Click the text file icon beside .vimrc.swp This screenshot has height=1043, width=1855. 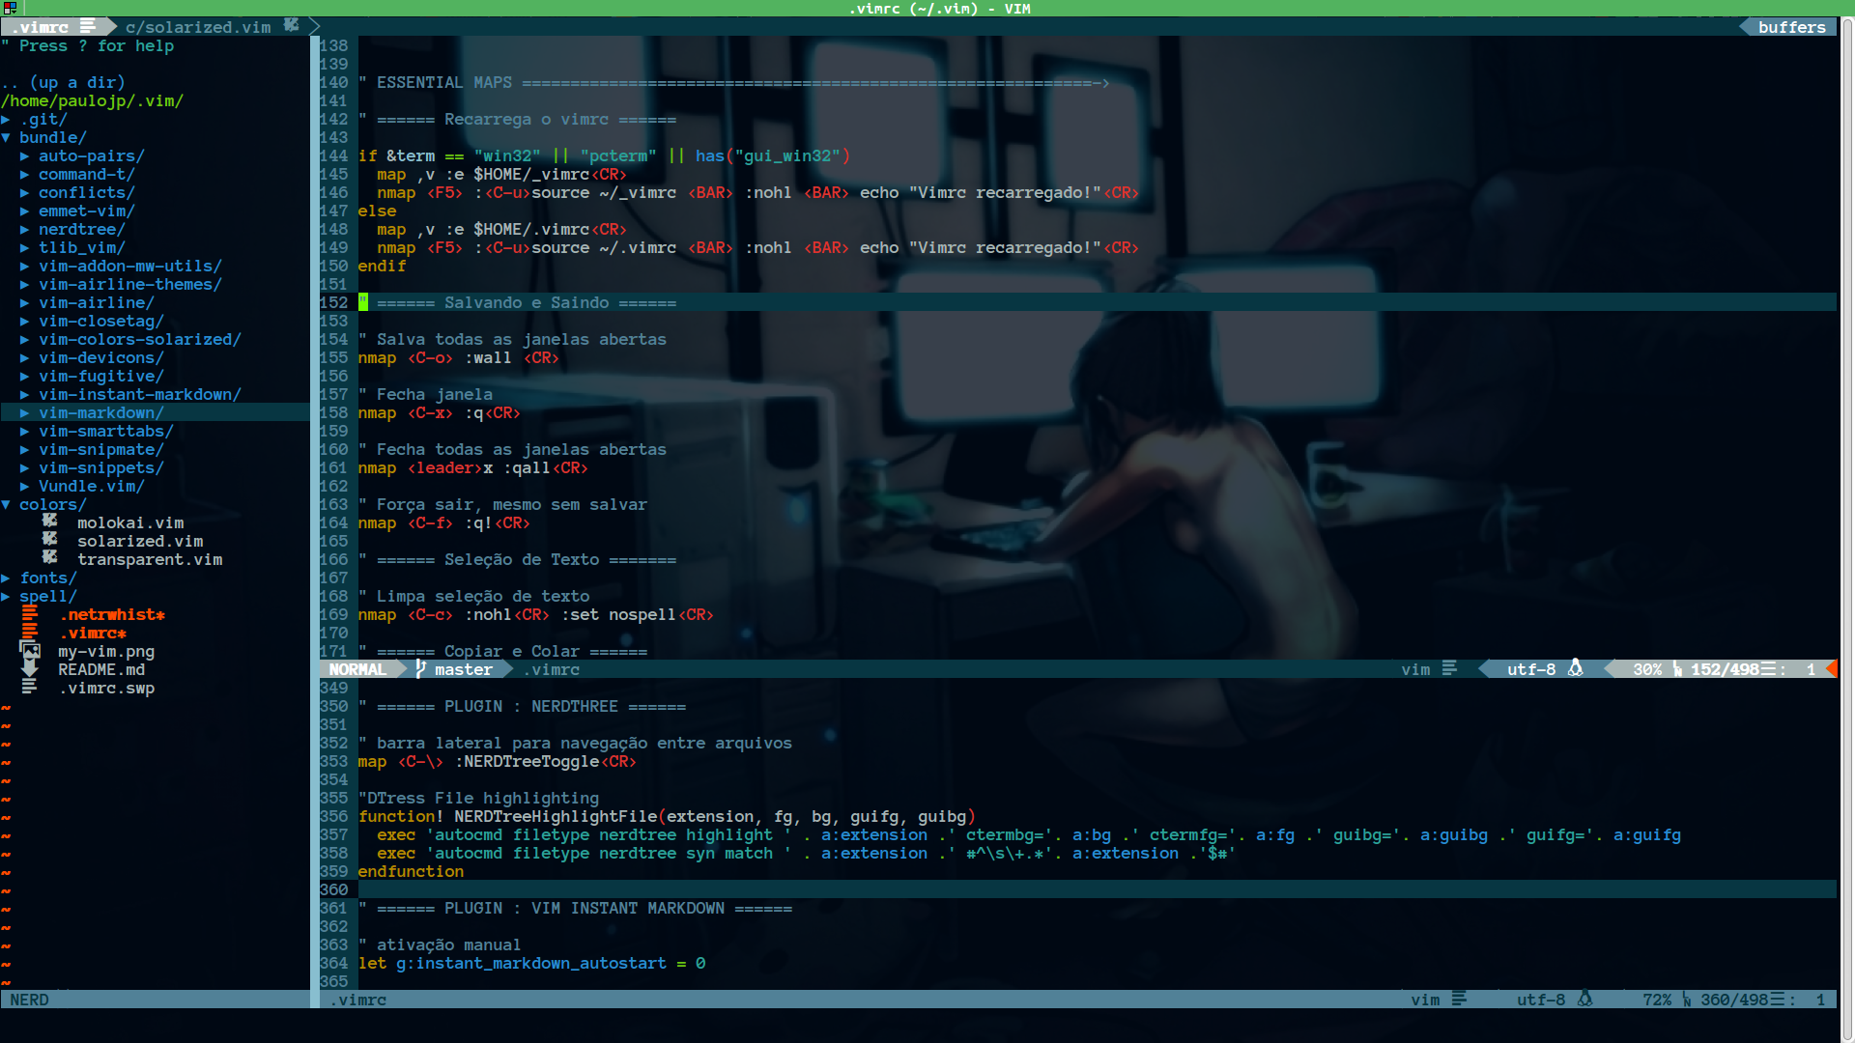click(30, 687)
